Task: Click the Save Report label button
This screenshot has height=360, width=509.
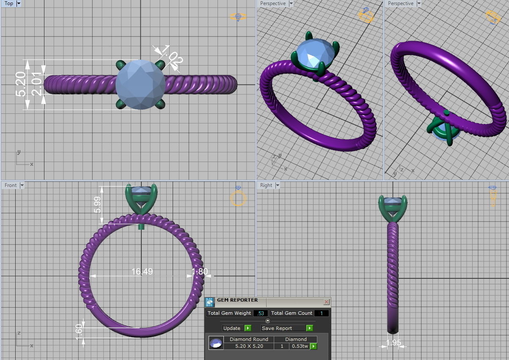Action: pyautogui.click(x=283, y=328)
